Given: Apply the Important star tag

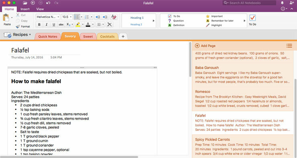Looking at the screenshot, I should pos(214,16).
